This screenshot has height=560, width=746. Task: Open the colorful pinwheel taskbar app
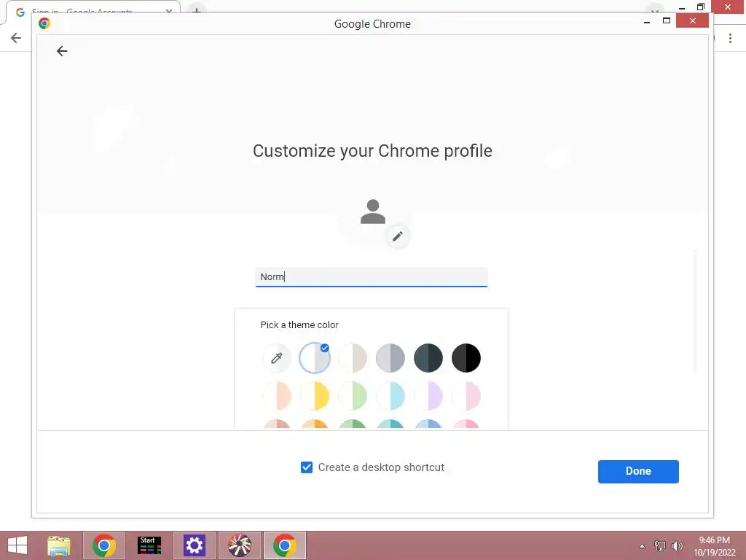tap(239, 545)
